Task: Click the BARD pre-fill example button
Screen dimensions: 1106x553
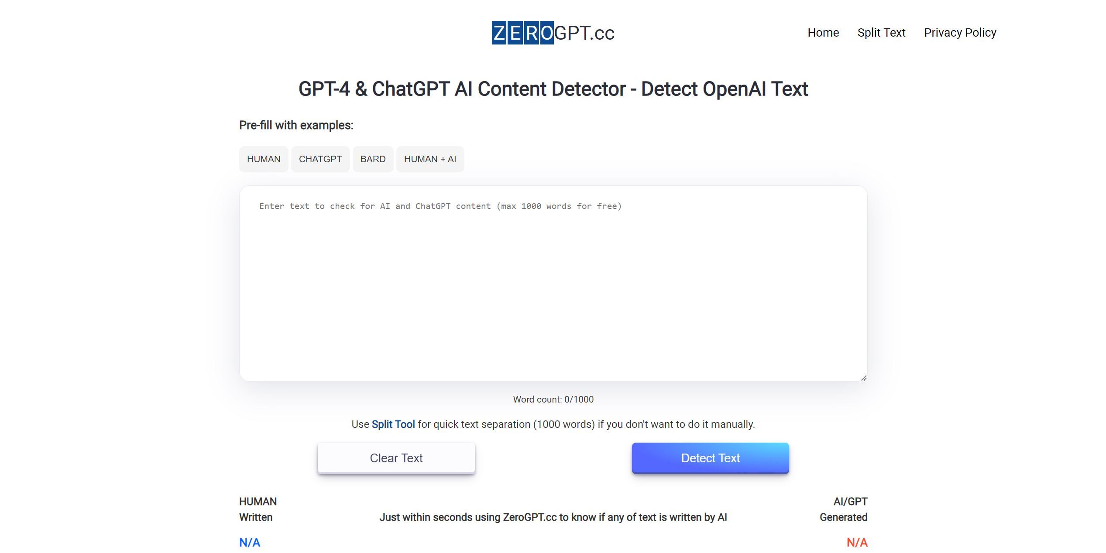Action: click(x=373, y=158)
